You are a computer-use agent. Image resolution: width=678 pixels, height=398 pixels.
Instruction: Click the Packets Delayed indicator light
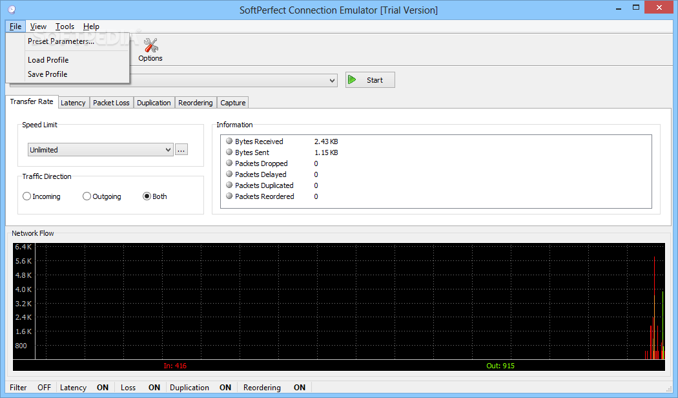[x=229, y=174]
